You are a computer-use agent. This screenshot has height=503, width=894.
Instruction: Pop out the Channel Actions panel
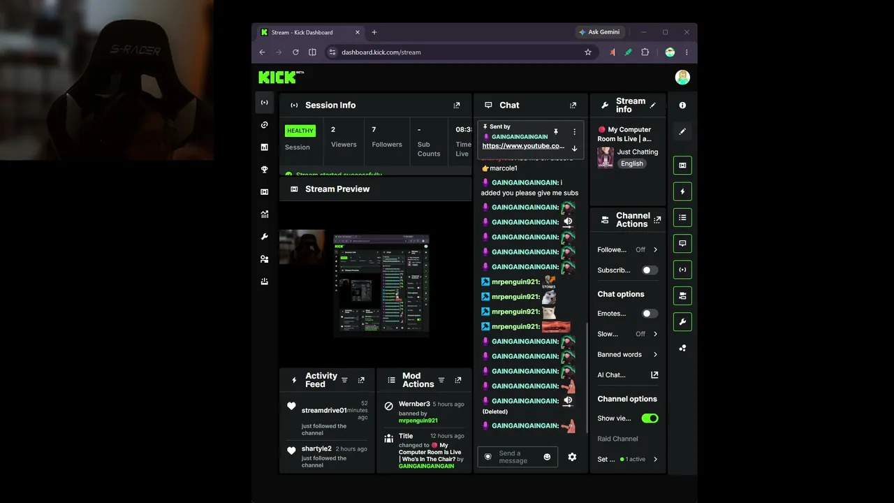coord(657,220)
